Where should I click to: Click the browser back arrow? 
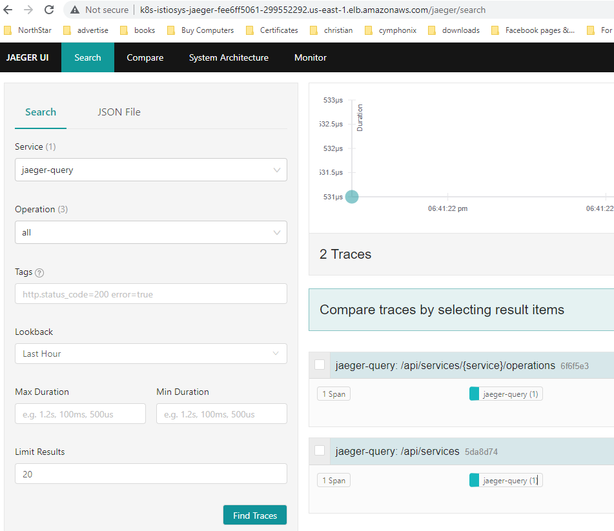coord(8,10)
